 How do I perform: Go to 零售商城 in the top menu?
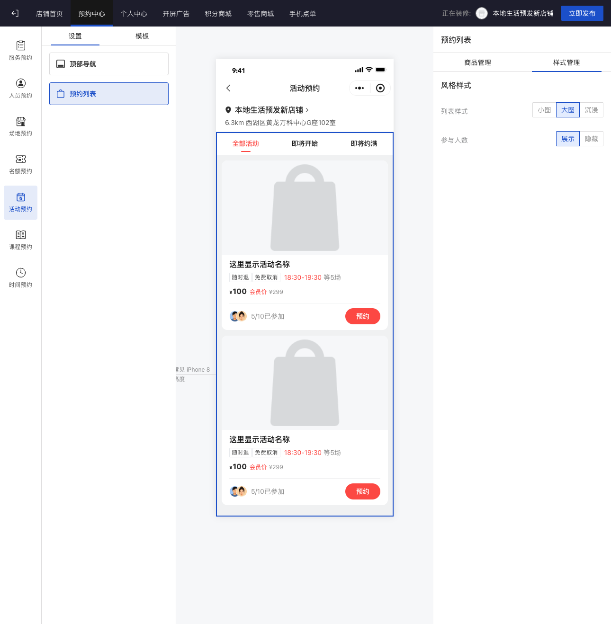(x=261, y=13)
